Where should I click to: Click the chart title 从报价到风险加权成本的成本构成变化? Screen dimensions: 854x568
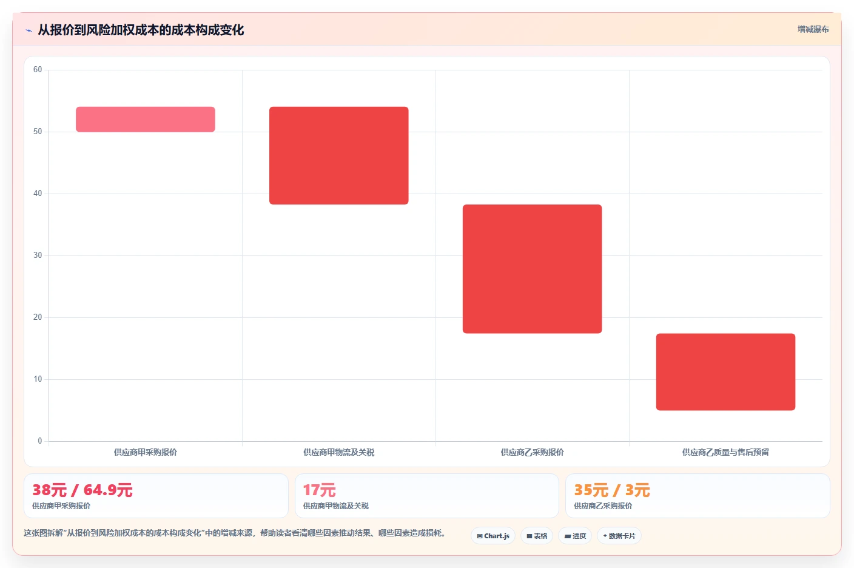coord(141,30)
